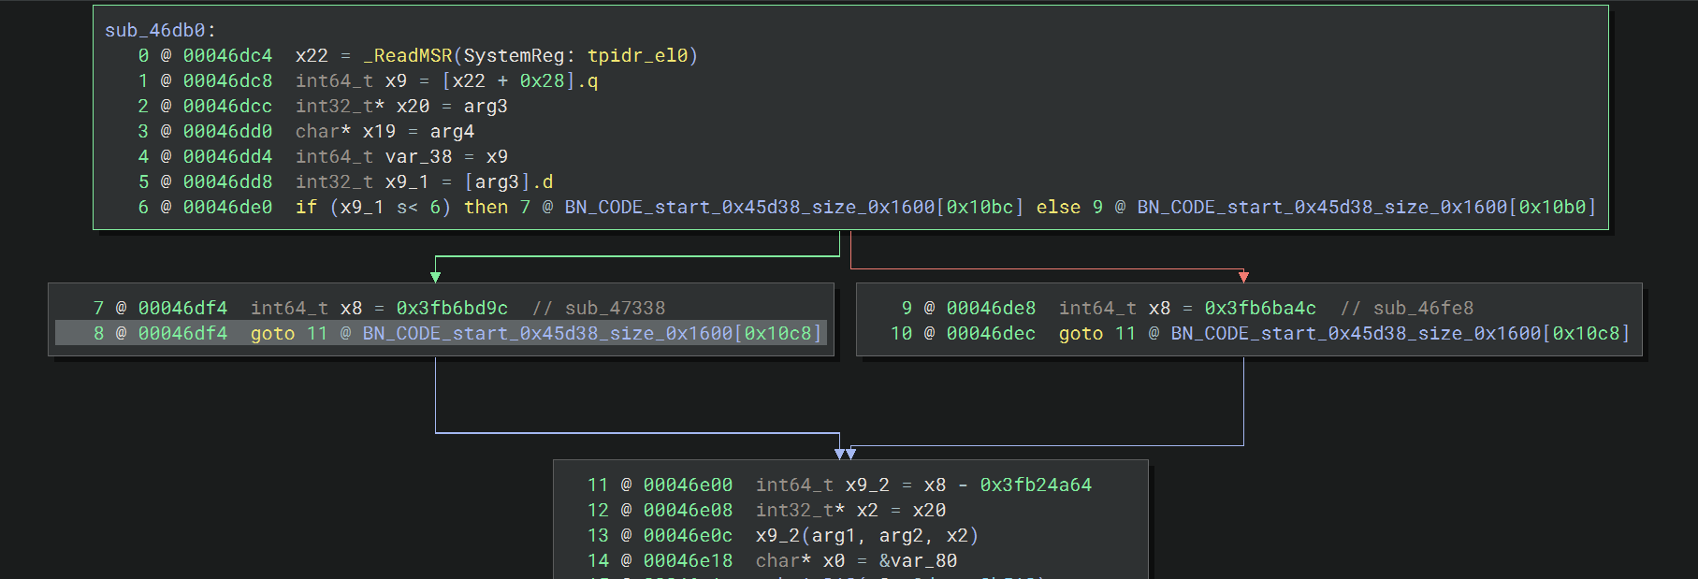Click address 00046dcc on instruction 2

pyautogui.click(x=227, y=106)
